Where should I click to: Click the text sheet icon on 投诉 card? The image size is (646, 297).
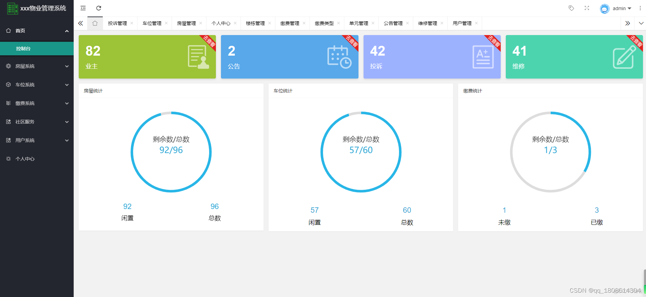[x=483, y=57]
